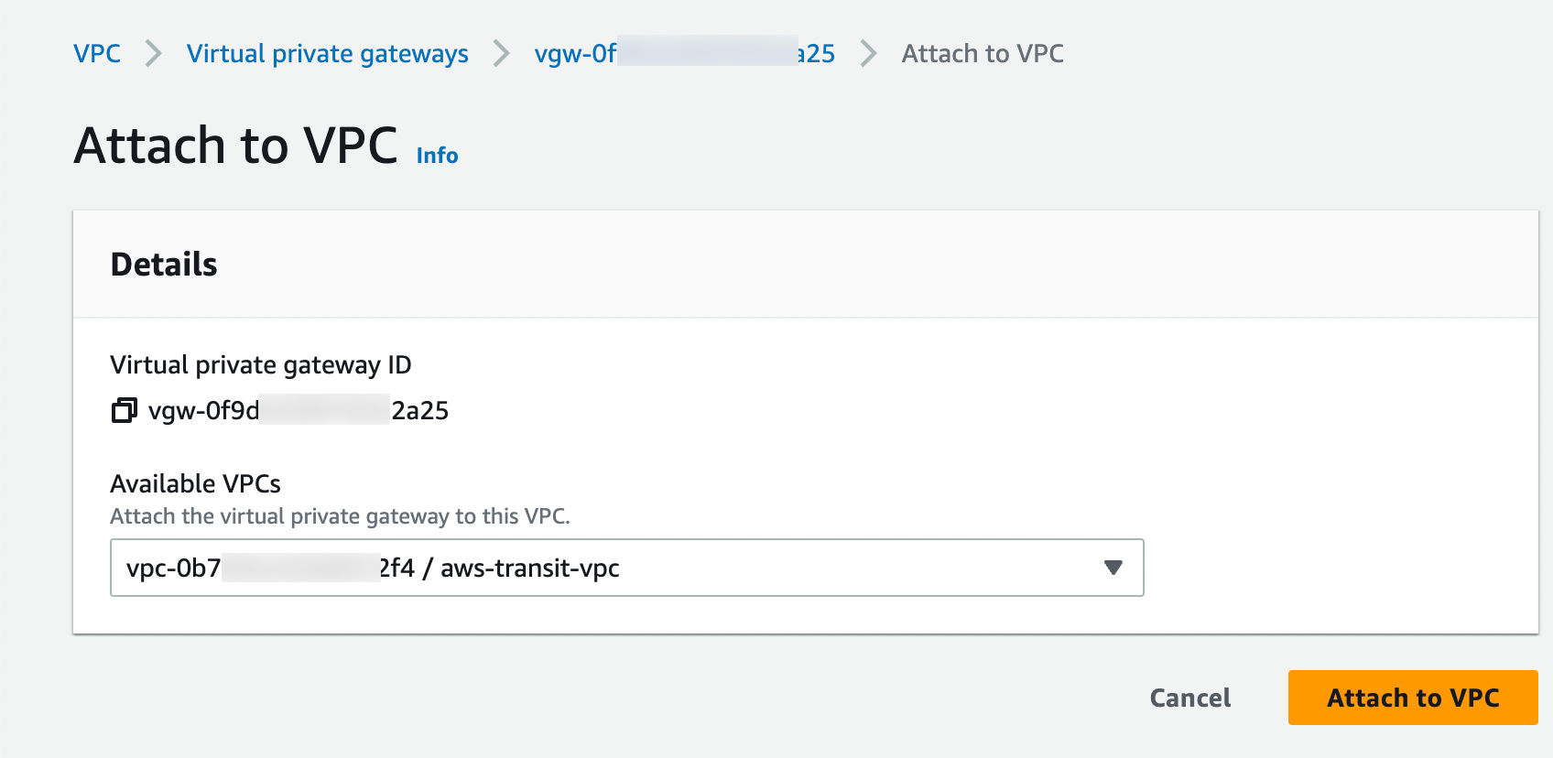Click the chevron after the VPC breadcrumb
1553x758 pixels.
[x=152, y=54]
